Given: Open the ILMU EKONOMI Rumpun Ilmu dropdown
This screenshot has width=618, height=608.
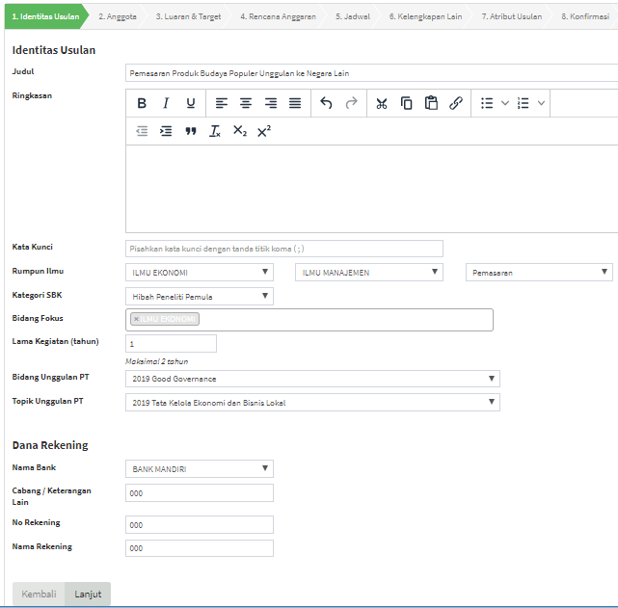Looking at the screenshot, I should (200, 272).
